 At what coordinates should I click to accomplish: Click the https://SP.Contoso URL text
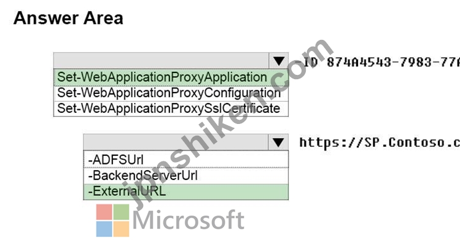[380, 142]
